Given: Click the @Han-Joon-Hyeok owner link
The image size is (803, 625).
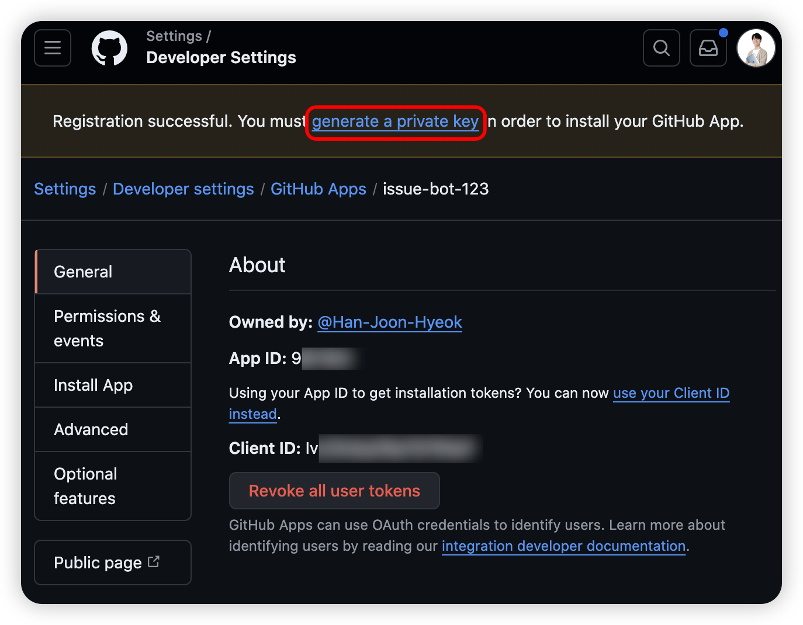Looking at the screenshot, I should coord(389,322).
